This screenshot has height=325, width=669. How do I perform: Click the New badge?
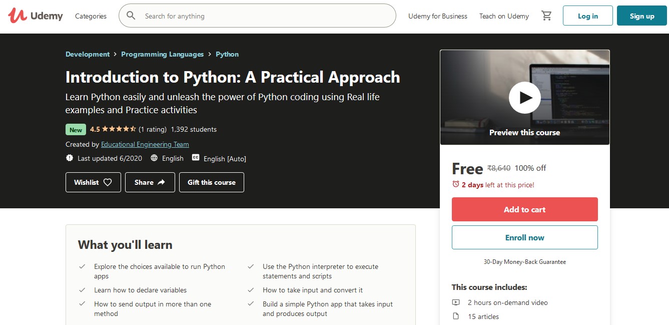click(x=76, y=130)
